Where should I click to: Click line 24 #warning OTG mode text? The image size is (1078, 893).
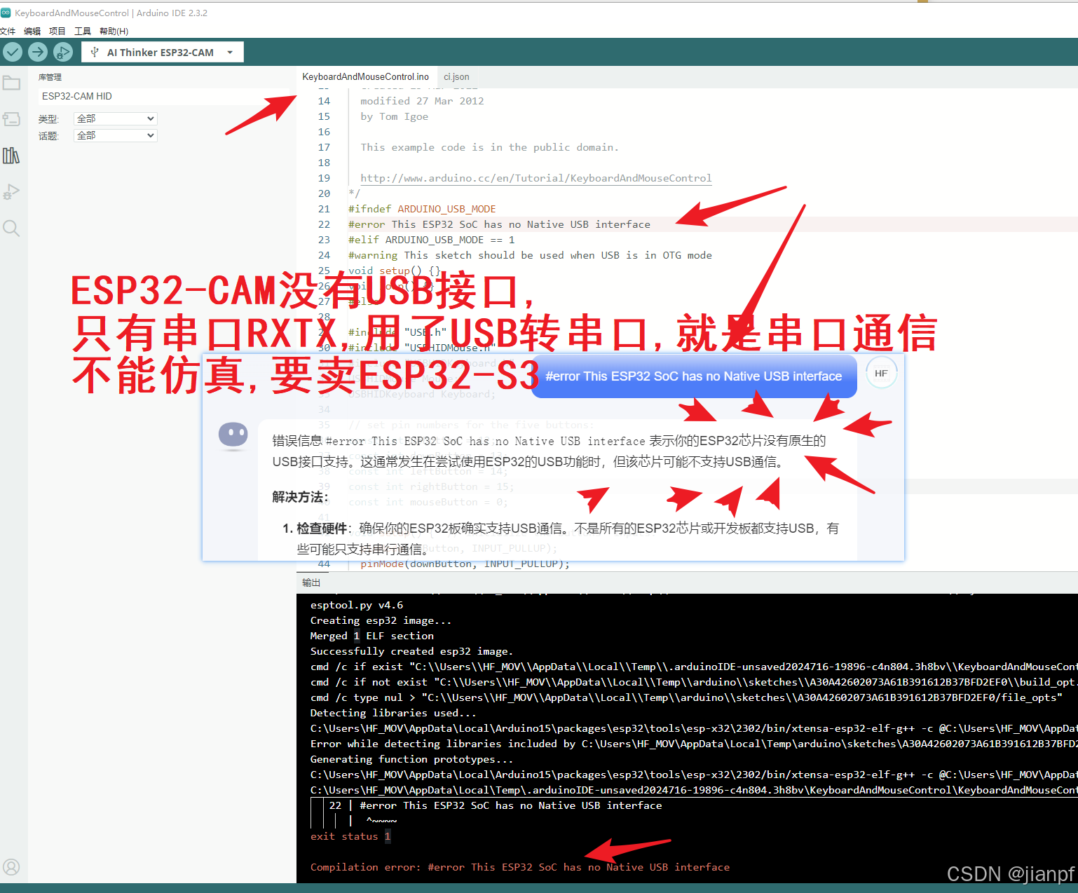530,255
